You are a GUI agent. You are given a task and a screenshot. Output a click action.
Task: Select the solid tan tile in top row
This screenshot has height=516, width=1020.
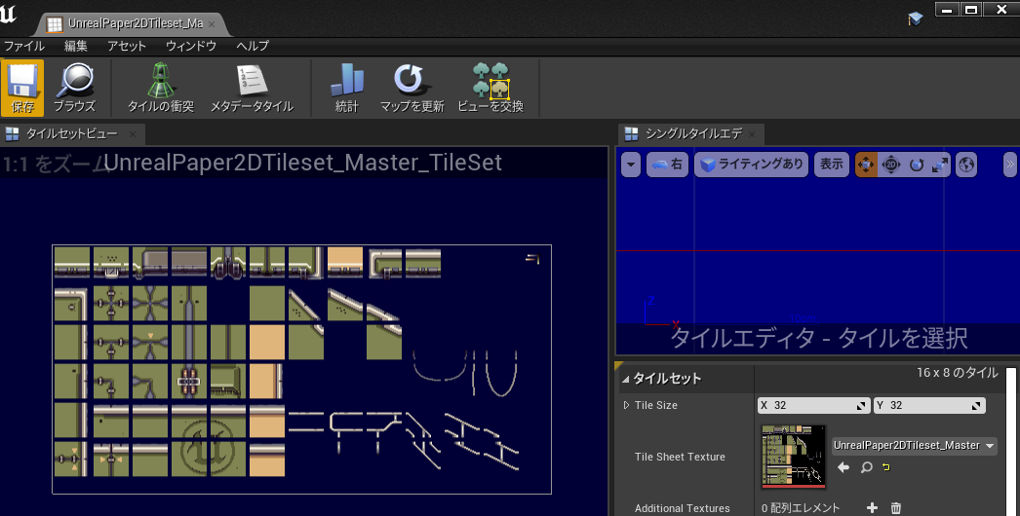345,261
